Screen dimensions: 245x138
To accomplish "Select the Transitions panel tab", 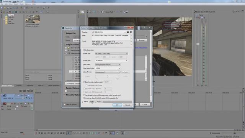I will (x=30, y=85).
